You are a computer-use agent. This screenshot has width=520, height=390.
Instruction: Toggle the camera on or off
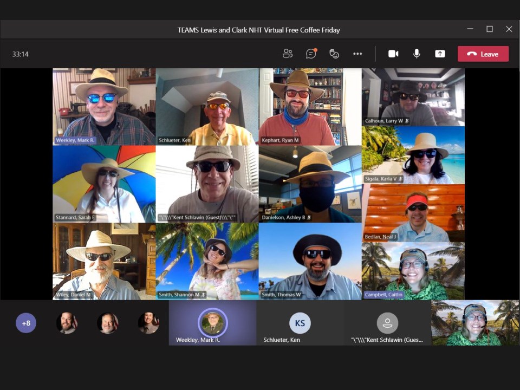pyautogui.click(x=393, y=54)
